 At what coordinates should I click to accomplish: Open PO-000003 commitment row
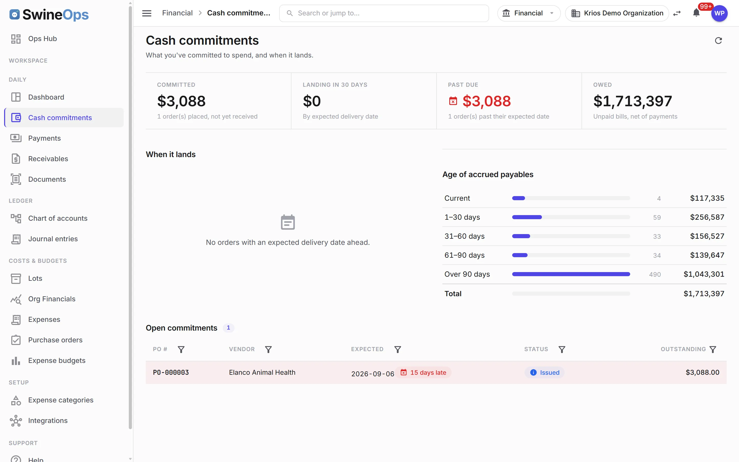click(436, 372)
